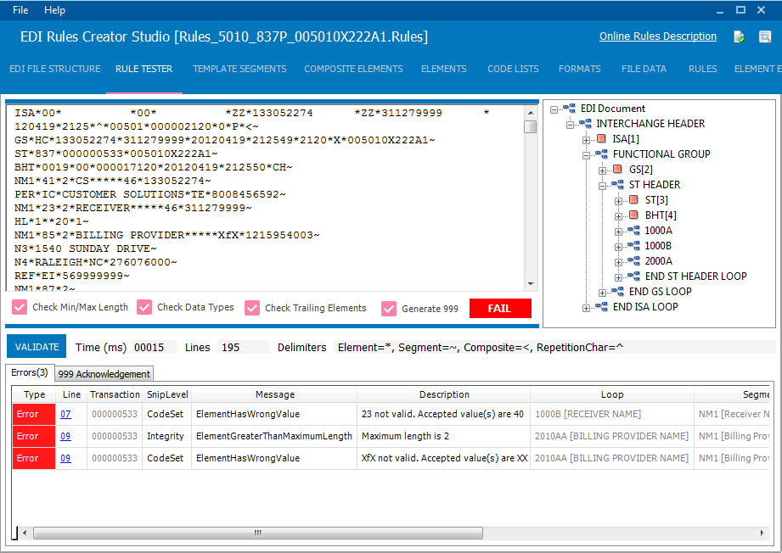Switch to COMPOSITE ELEMENTS tab
Viewport: 782px width, 553px height.
pyautogui.click(x=353, y=69)
